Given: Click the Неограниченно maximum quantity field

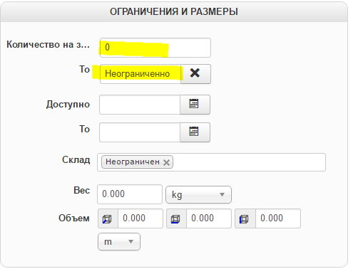Looking at the screenshot, I should pyautogui.click(x=140, y=74).
